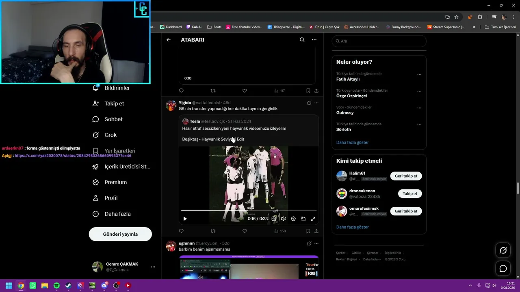Open Spotify from the taskbar
This screenshot has width=520, height=292.
[x=56, y=286]
